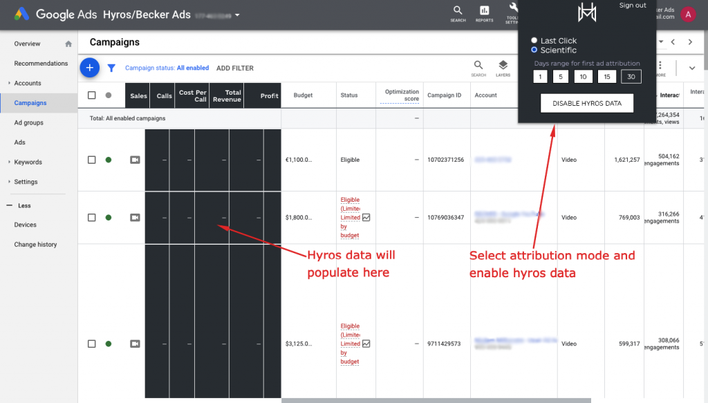The width and height of the screenshot is (708, 403).
Task: Click green status dot for $1,800 campaign
Action: [109, 218]
